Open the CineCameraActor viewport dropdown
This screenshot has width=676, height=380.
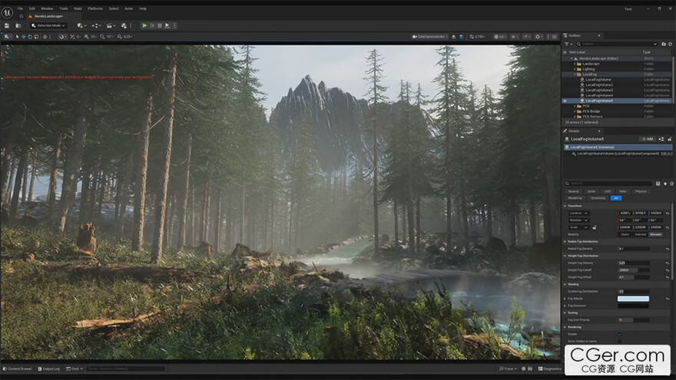pos(430,36)
